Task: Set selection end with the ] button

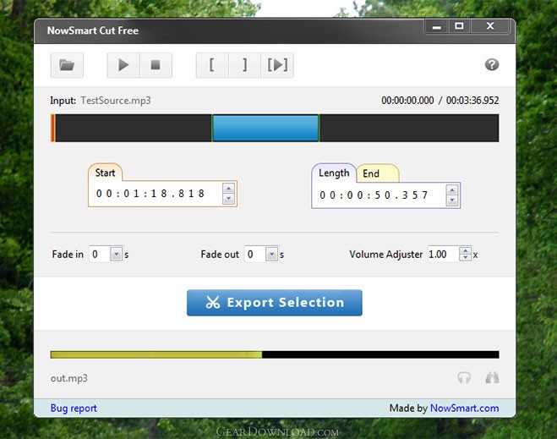Action: [x=245, y=65]
